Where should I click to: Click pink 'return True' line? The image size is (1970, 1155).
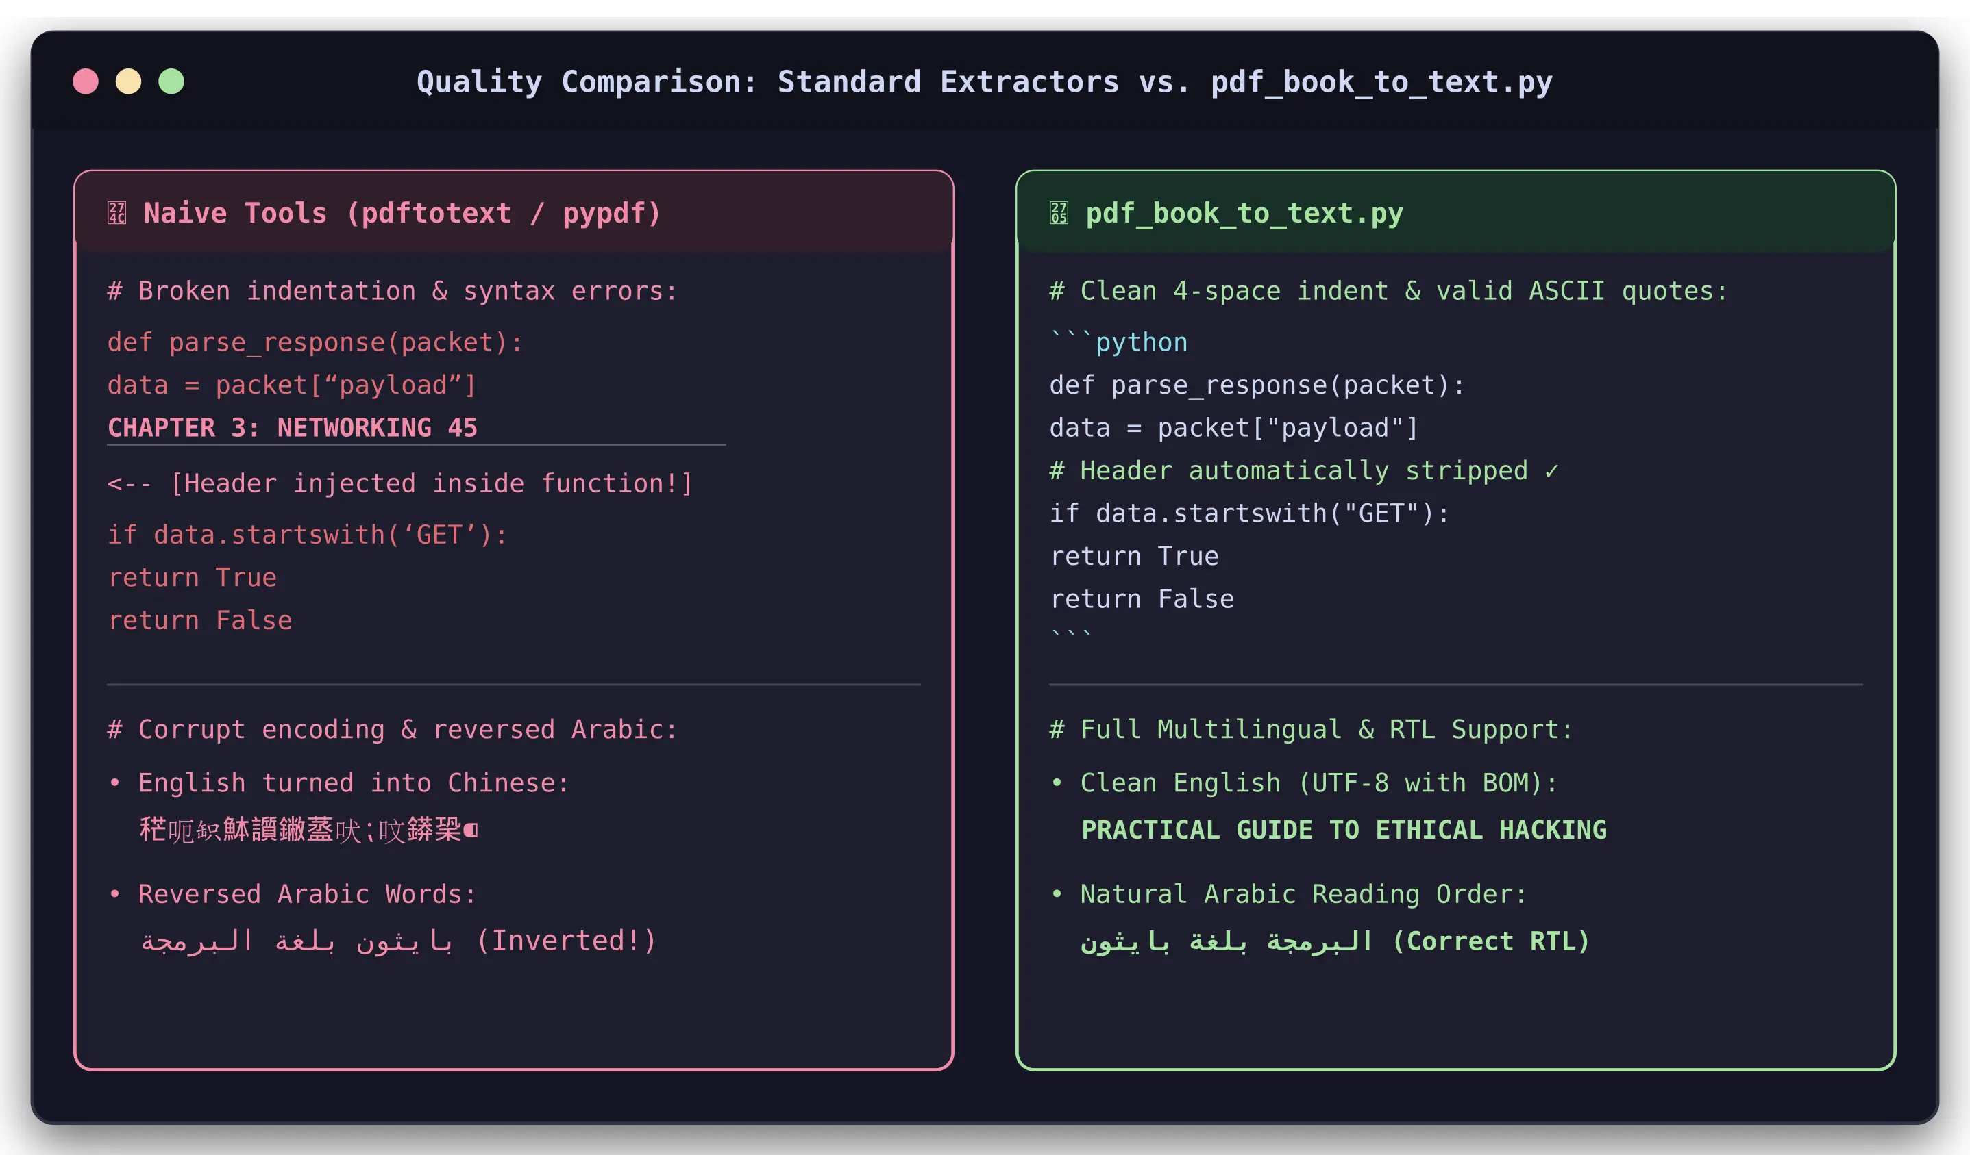pyautogui.click(x=193, y=578)
